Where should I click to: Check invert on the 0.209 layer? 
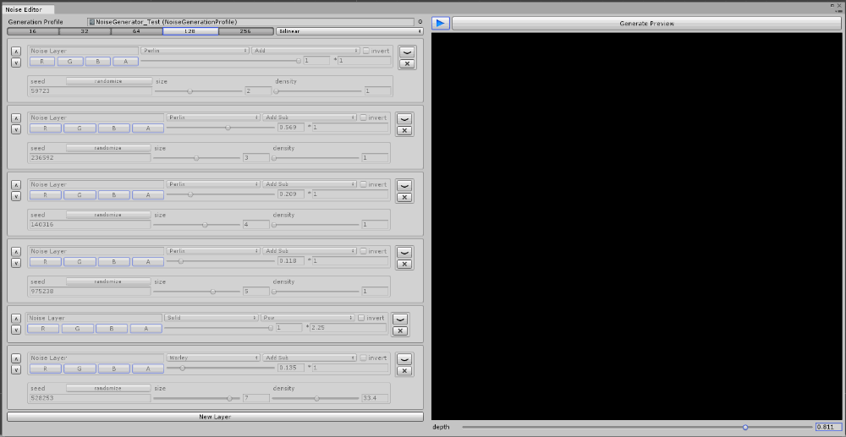click(x=364, y=184)
